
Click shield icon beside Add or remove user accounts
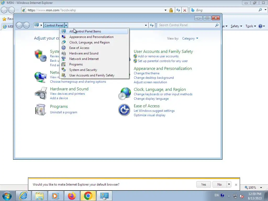135,56
